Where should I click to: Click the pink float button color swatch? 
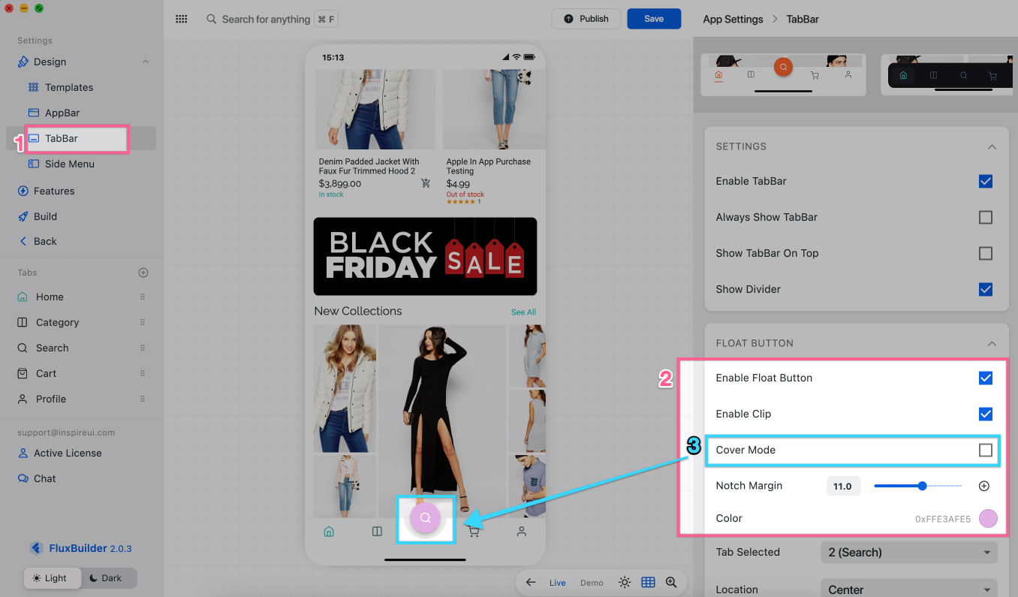click(x=989, y=518)
